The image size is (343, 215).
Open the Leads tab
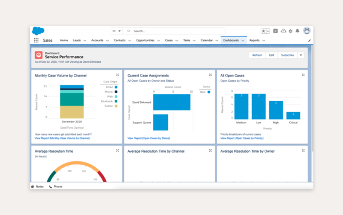77,41
